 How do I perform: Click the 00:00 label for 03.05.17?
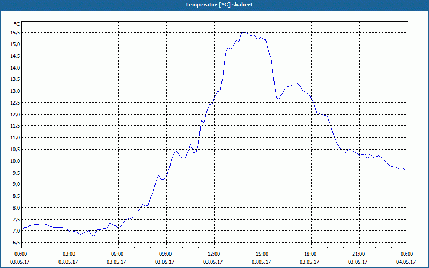[21, 254]
